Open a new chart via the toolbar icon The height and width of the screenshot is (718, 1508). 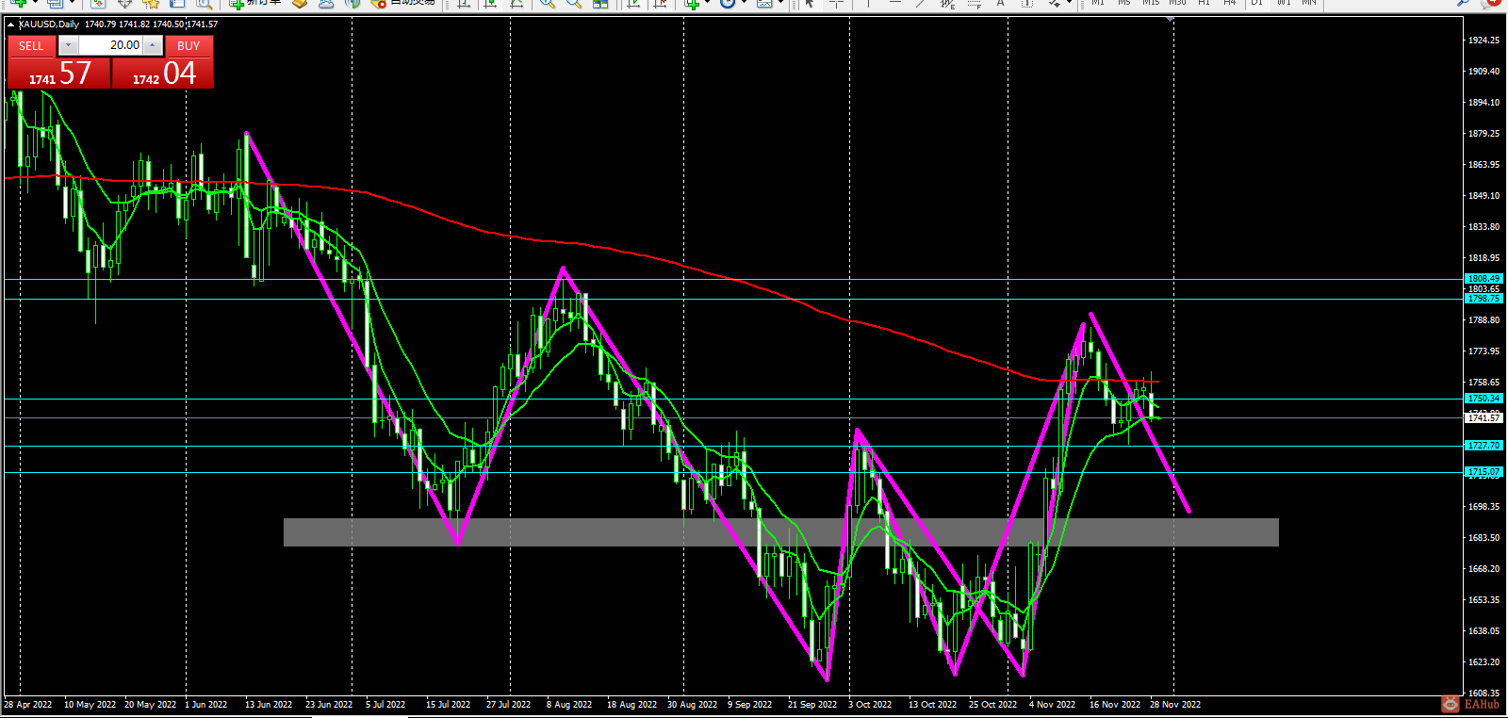[19, 4]
